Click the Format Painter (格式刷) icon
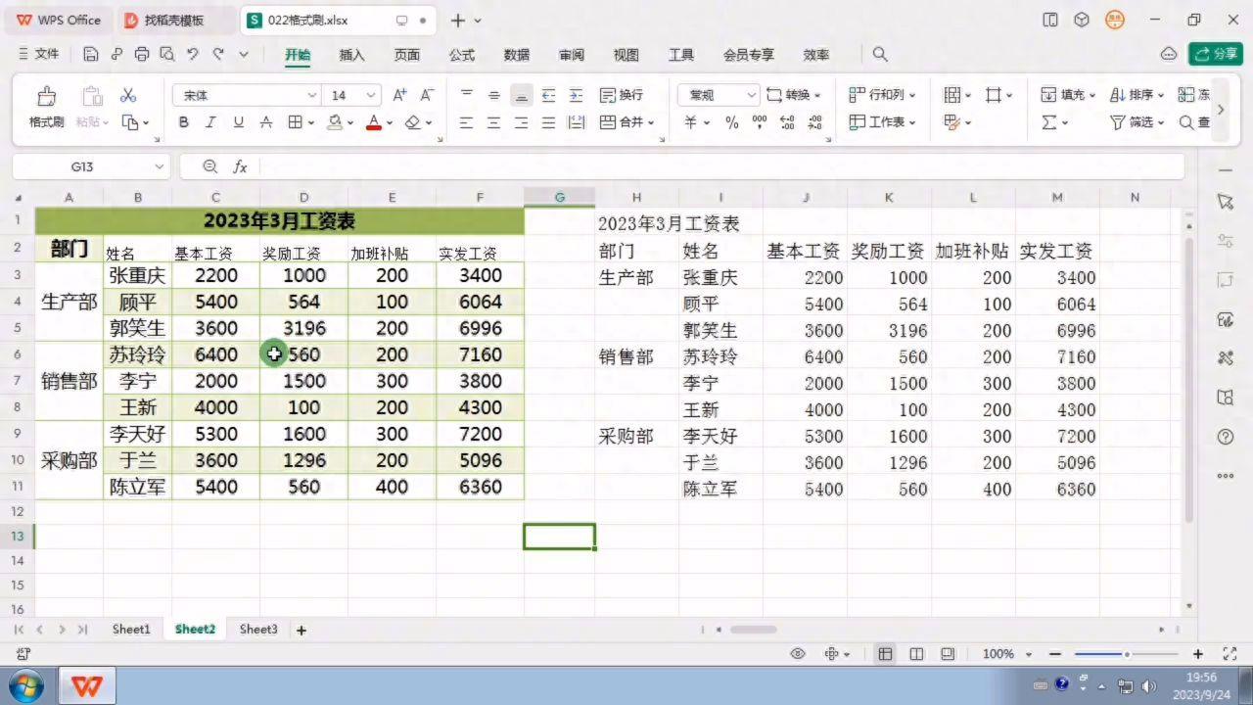The height and width of the screenshot is (705, 1253). 46,96
